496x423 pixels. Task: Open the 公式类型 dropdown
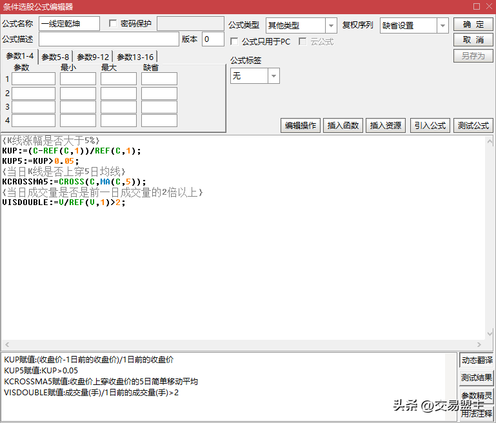[x=331, y=26]
